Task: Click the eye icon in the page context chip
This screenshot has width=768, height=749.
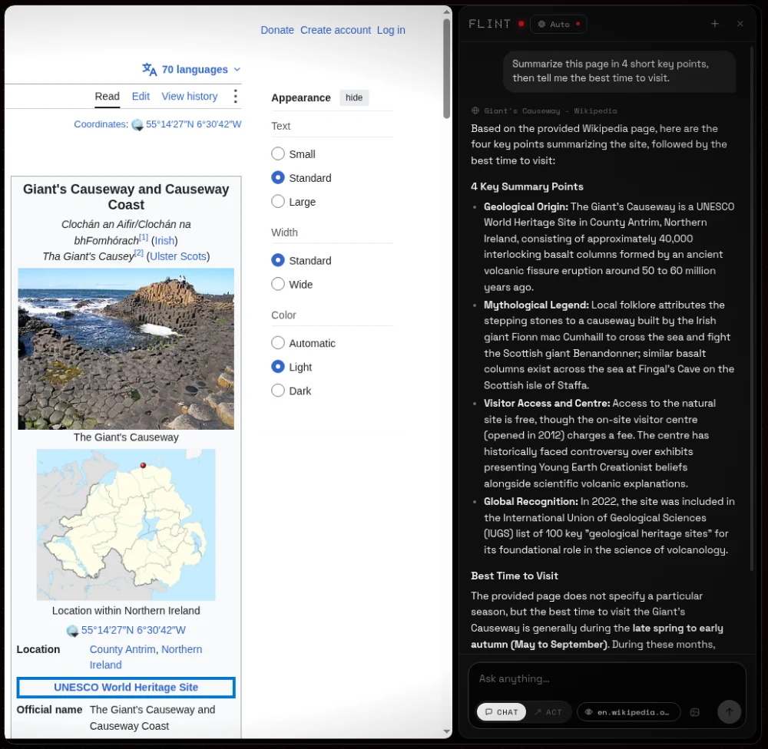Action: pyautogui.click(x=588, y=712)
